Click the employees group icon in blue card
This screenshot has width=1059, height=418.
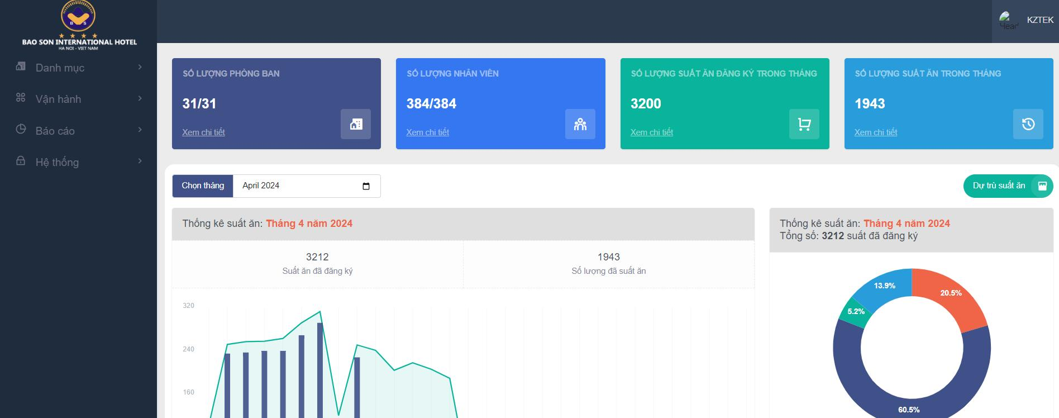[x=580, y=124]
